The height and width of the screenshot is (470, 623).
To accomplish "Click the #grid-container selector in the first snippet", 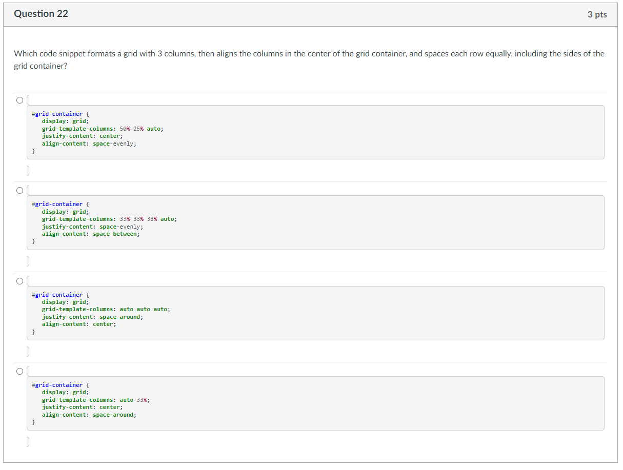I will [x=57, y=113].
